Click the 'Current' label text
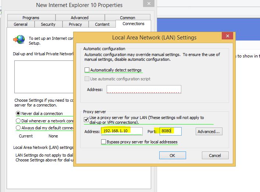Image resolution: width=260 pixels, height=192 pixels. click(26, 136)
